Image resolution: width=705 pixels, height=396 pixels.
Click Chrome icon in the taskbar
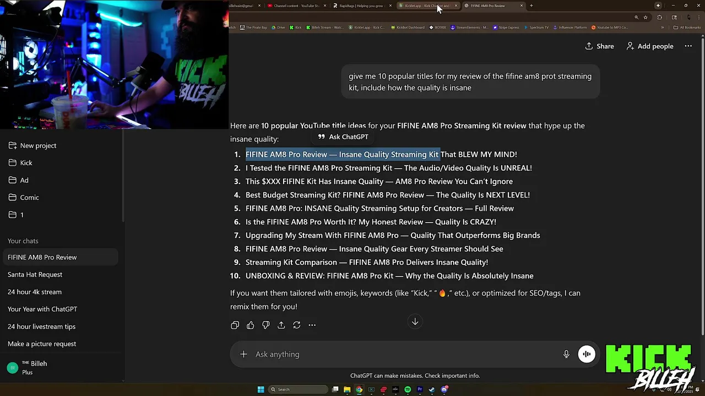[x=359, y=389]
